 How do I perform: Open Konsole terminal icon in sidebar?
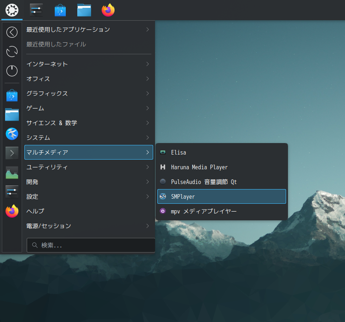coord(12,153)
